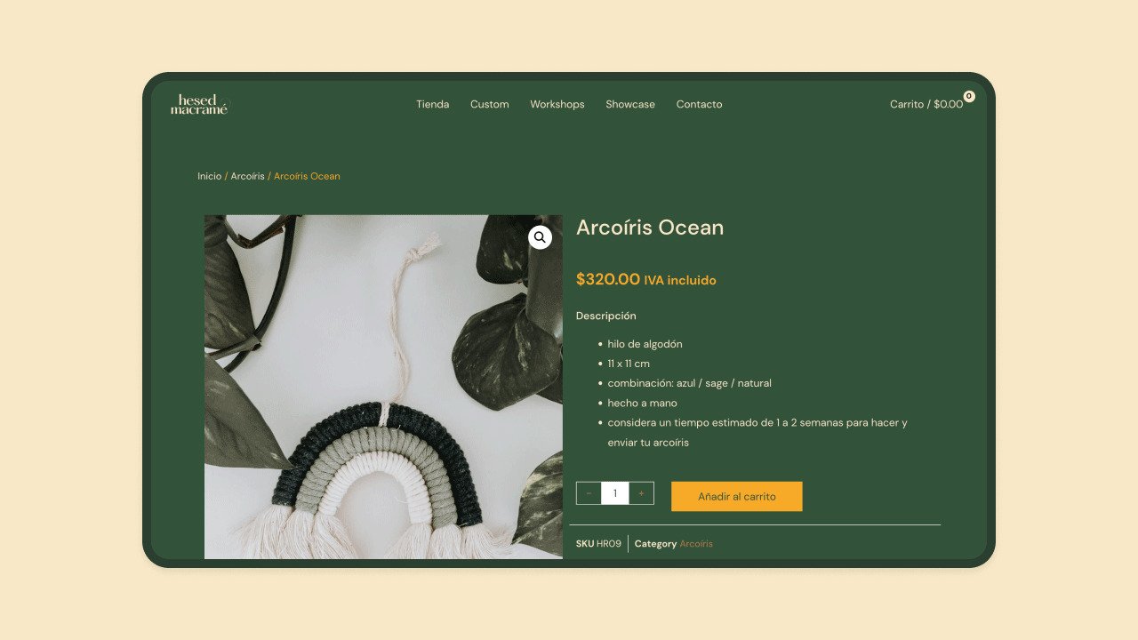Open the Contacto page

699,104
